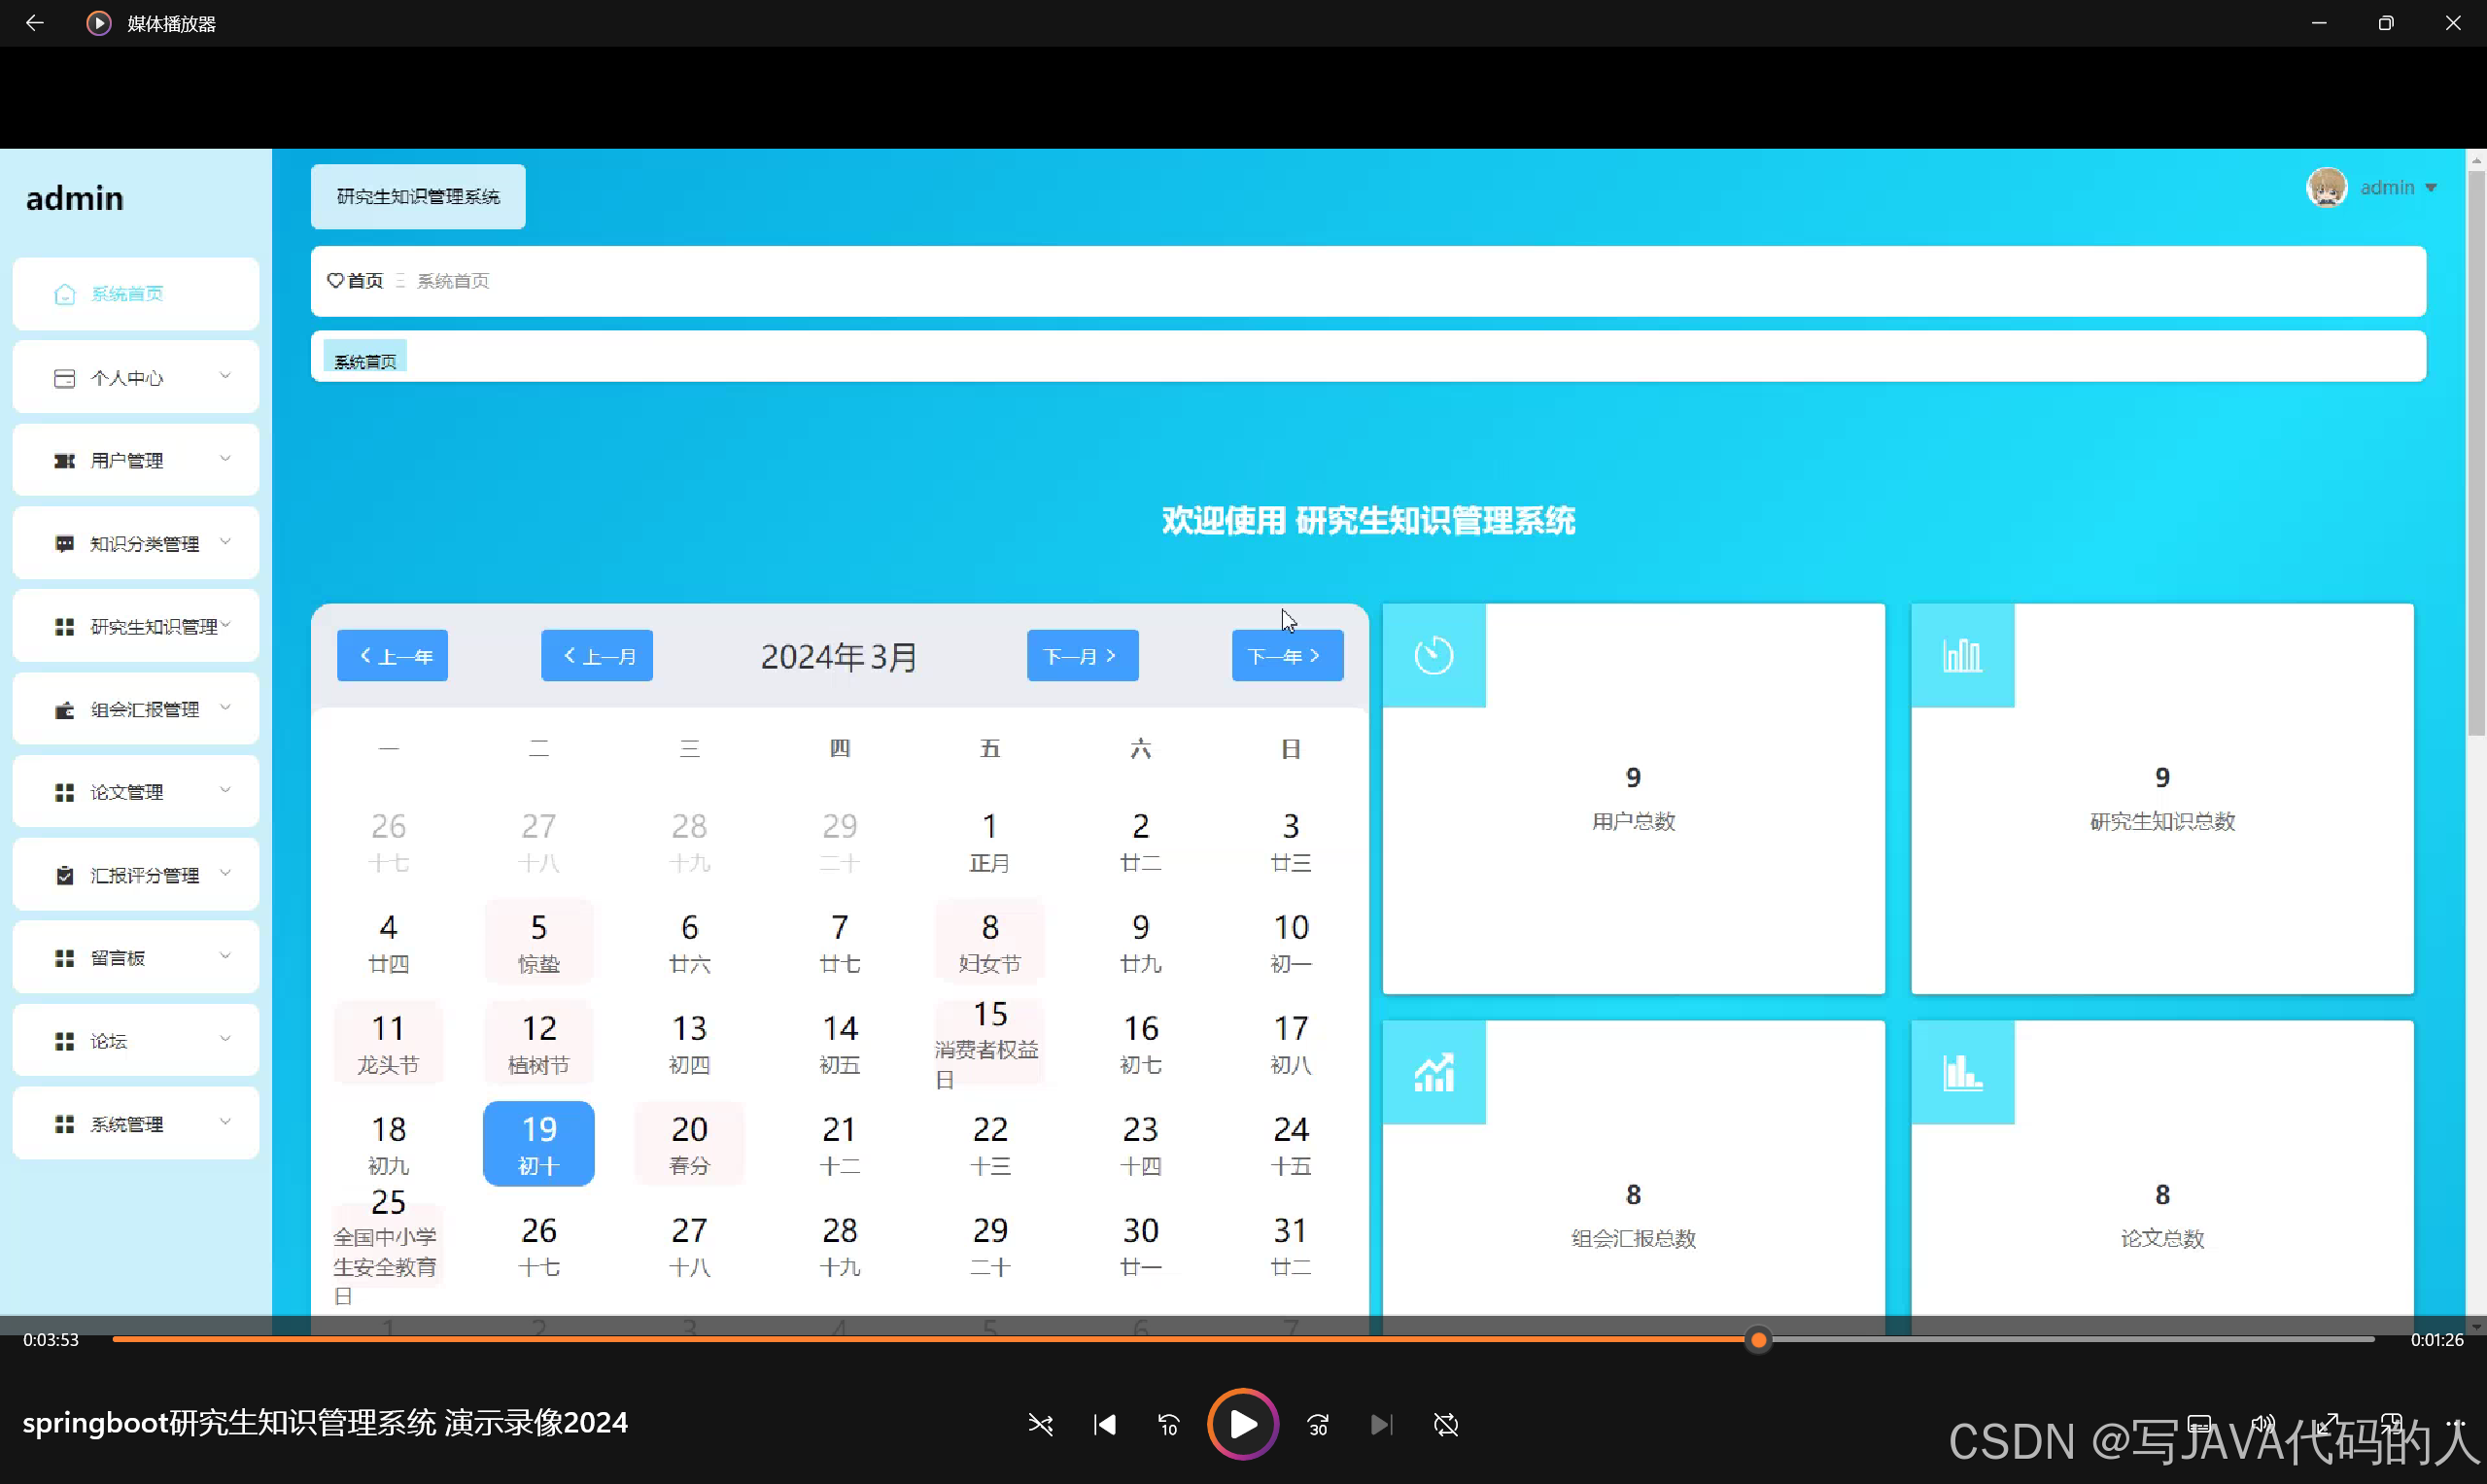Click the 上一年 previous year button
This screenshot has height=1484, width=2487.
392,655
